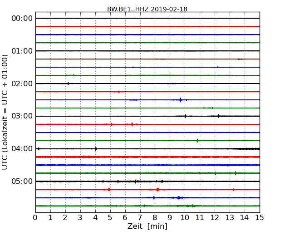Click the x-axis tick label 14
This screenshot has height=236, width=295.
[x=244, y=218]
